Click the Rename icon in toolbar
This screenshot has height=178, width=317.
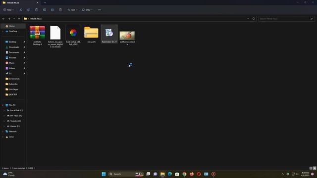[45, 10]
